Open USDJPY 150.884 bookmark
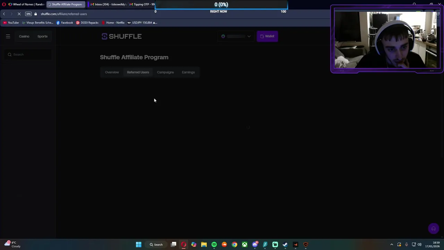Screen dimensions: 444x250 [142, 23]
